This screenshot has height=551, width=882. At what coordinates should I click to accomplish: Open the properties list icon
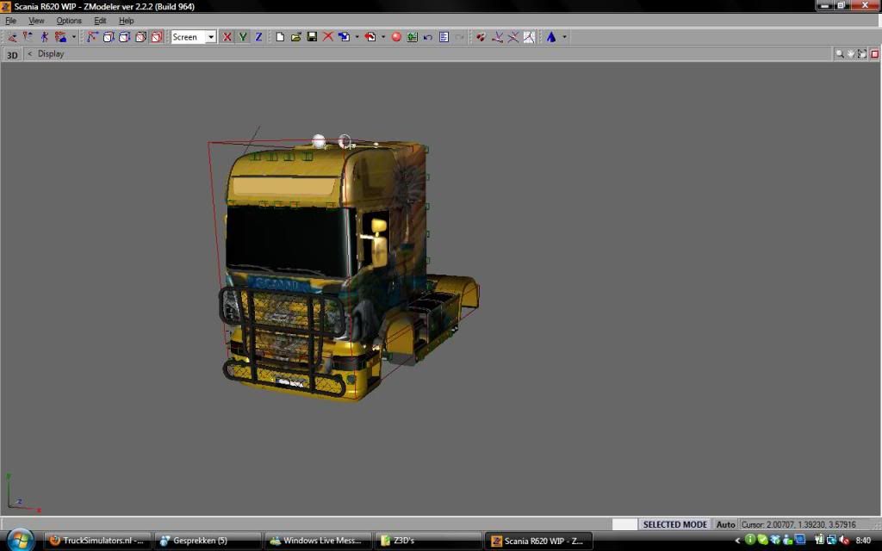point(444,37)
